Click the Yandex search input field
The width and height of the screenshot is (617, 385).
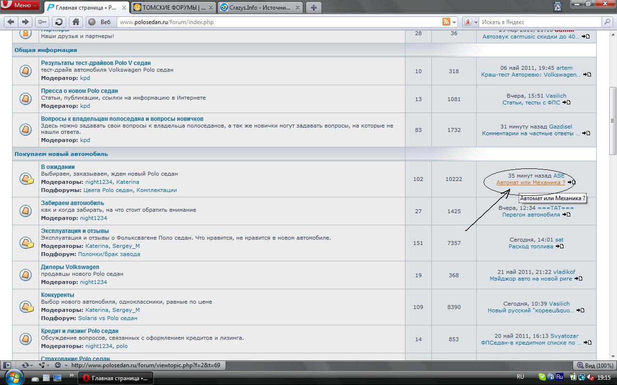pyautogui.click(x=540, y=22)
